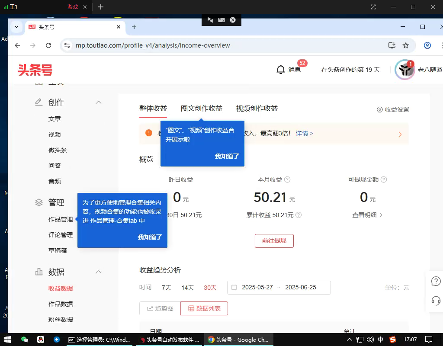Bookmark this page with the star icon

click(406, 45)
